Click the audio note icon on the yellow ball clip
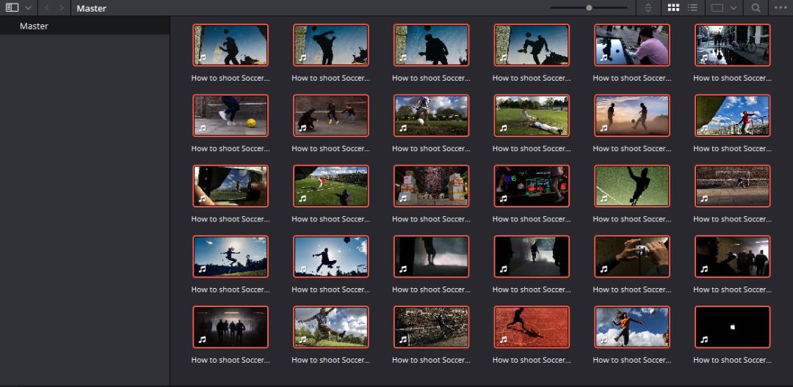This screenshot has height=387, width=793. click(203, 128)
